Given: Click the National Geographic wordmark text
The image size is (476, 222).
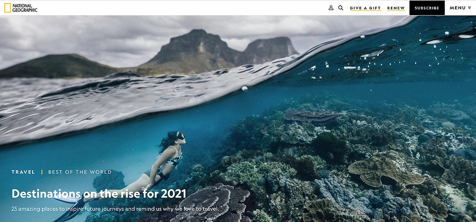Looking at the screenshot, I should click(25, 8).
